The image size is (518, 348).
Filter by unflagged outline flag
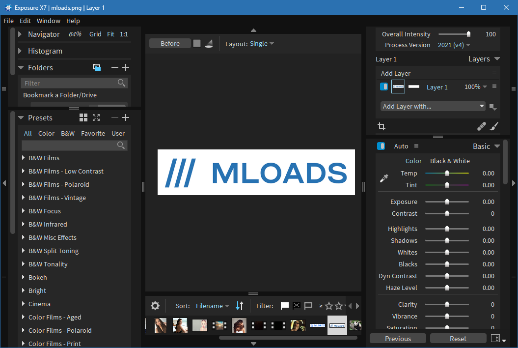coord(308,306)
